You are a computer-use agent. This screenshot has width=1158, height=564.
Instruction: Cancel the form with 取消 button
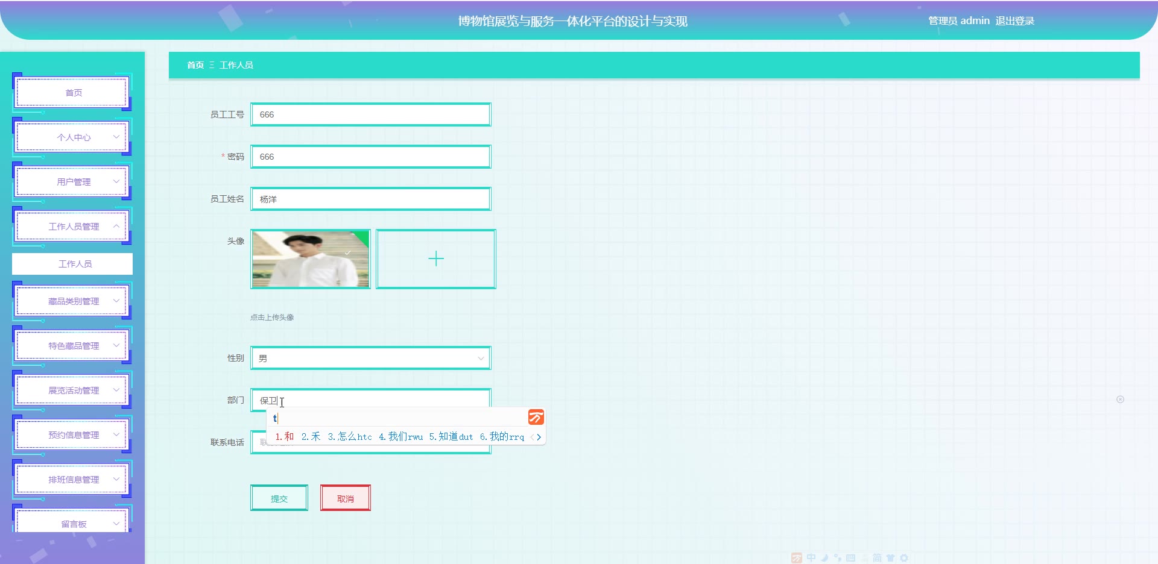point(346,498)
